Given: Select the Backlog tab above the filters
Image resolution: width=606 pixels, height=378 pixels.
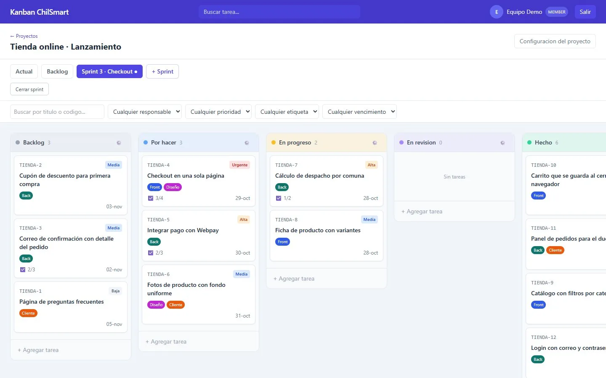Looking at the screenshot, I should 57,71.
